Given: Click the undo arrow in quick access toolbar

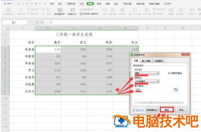Looking at the screenshot, I should (36, 4).
